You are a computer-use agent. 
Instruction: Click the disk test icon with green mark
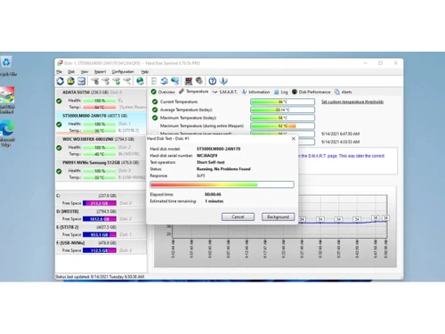tap(117, 81)
